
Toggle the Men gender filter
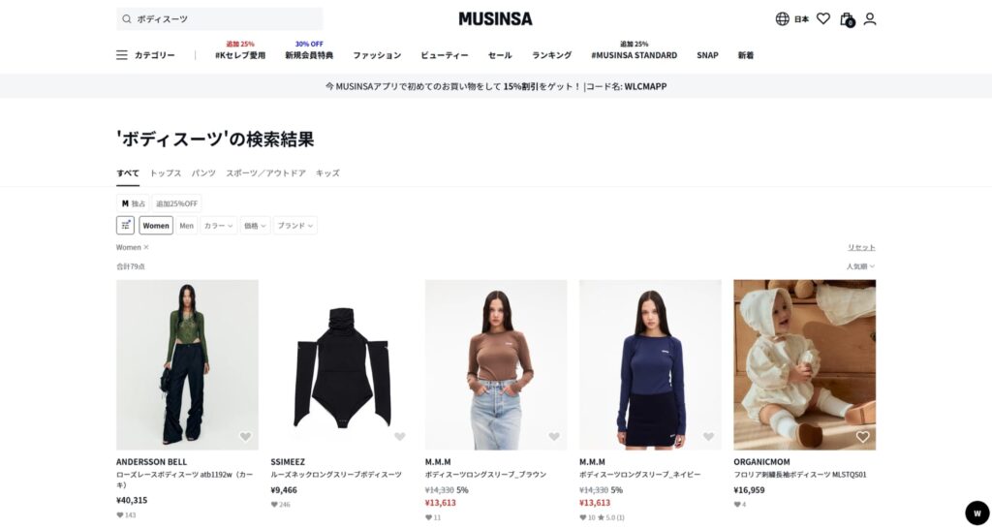point(186,226)
